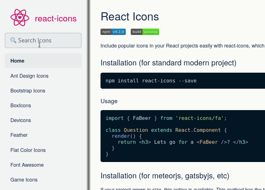Open Flat Color Icons set
This screenshot has height=190, width=265.
[28, 150]
